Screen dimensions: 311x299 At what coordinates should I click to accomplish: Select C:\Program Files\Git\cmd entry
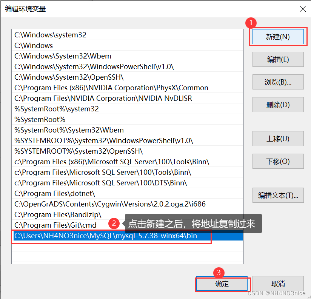click(x=128, y=225)
